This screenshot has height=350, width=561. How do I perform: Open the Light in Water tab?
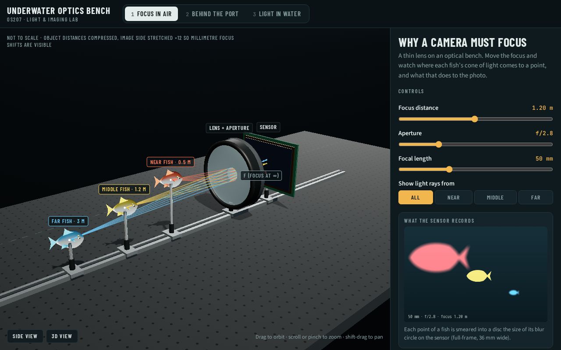click(x=277, y=14)
